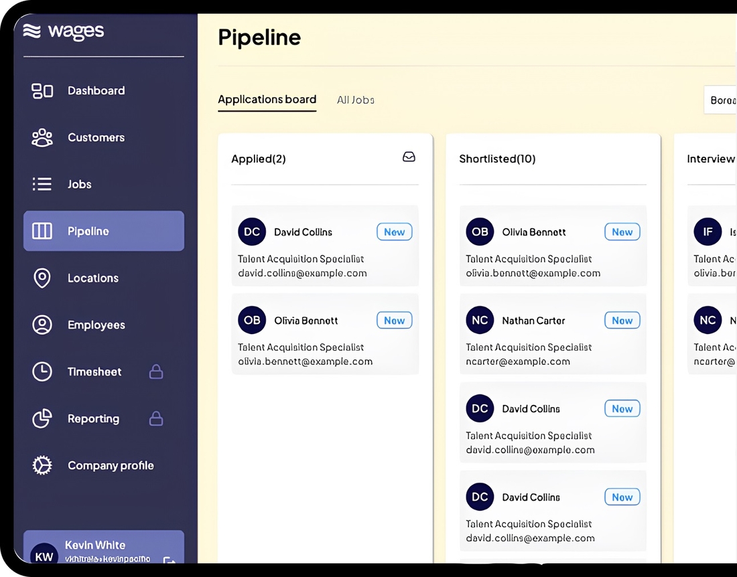Click New badge on David Collins in Applied
The width and height of the screenshot is (737, 577).
pyautogui.click(x=394, y=232)
